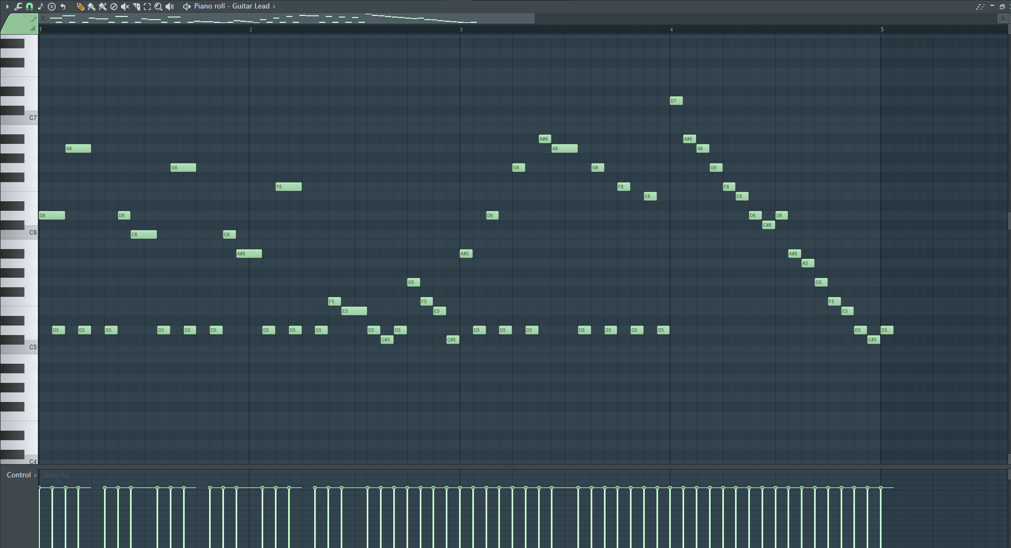
Task: Click bar 4 on the timeline ruler
Action: tap(671, 29)
